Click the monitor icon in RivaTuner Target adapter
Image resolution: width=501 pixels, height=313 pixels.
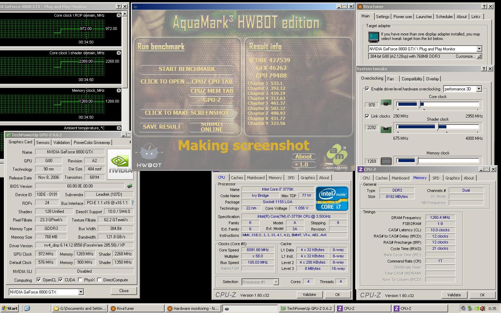(374, 37)
